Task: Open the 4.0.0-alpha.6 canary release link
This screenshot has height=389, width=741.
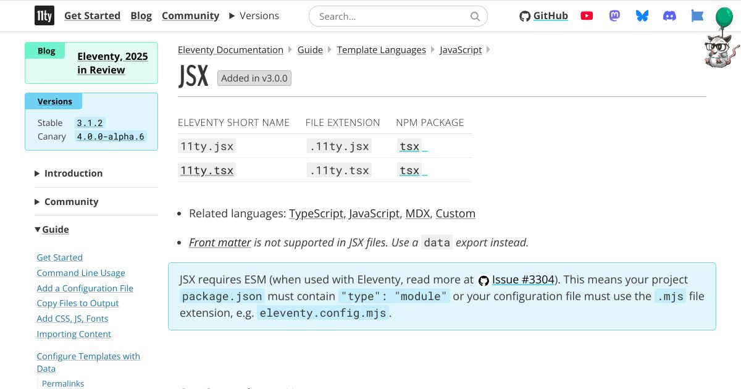Action: (110, 136)
